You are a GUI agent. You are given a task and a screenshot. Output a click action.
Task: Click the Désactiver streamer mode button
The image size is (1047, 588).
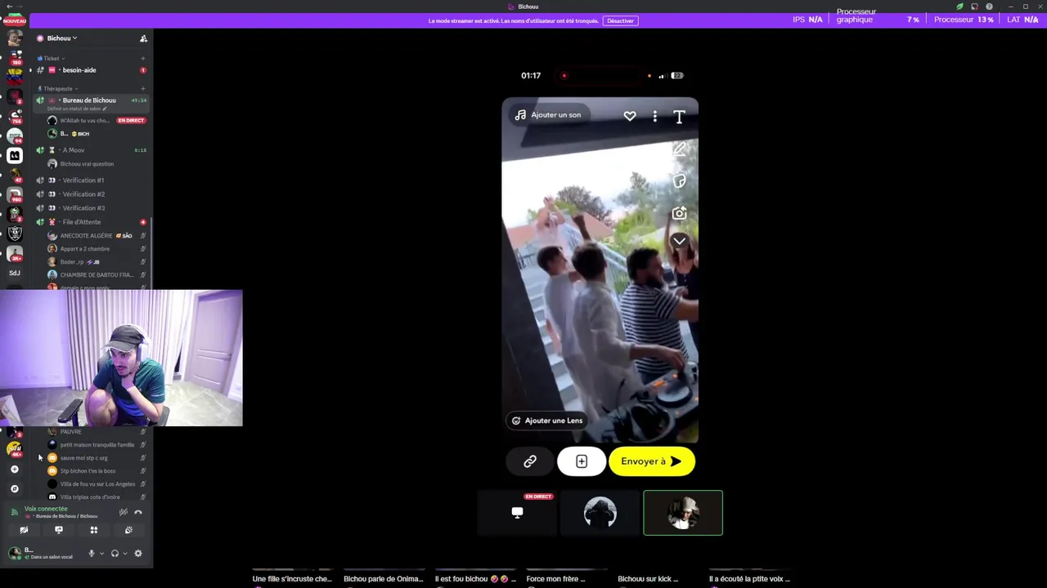pyautogui.click(x=620, y=20)
